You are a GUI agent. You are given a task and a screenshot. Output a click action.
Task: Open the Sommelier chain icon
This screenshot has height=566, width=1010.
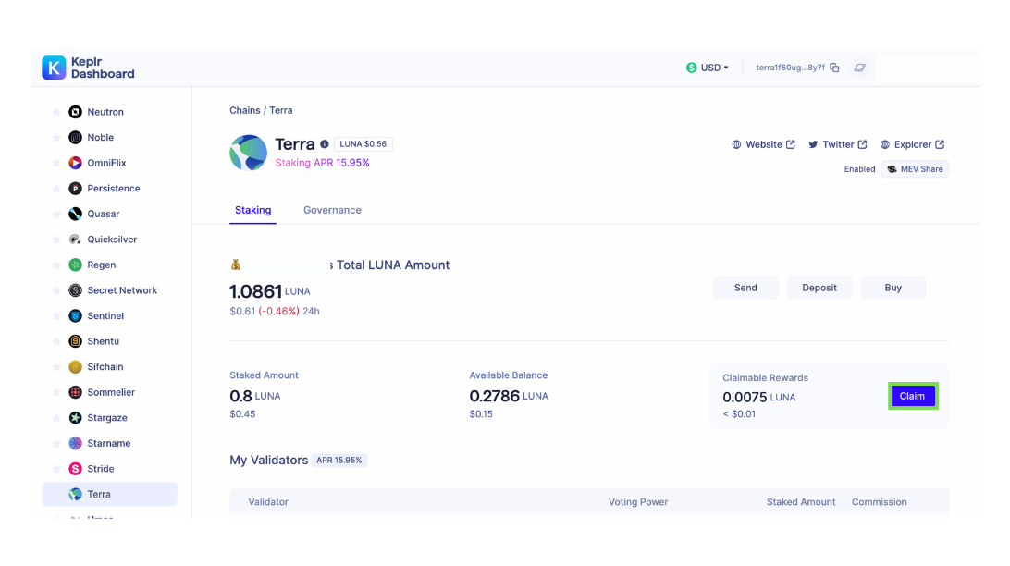(x=75, y=392)
